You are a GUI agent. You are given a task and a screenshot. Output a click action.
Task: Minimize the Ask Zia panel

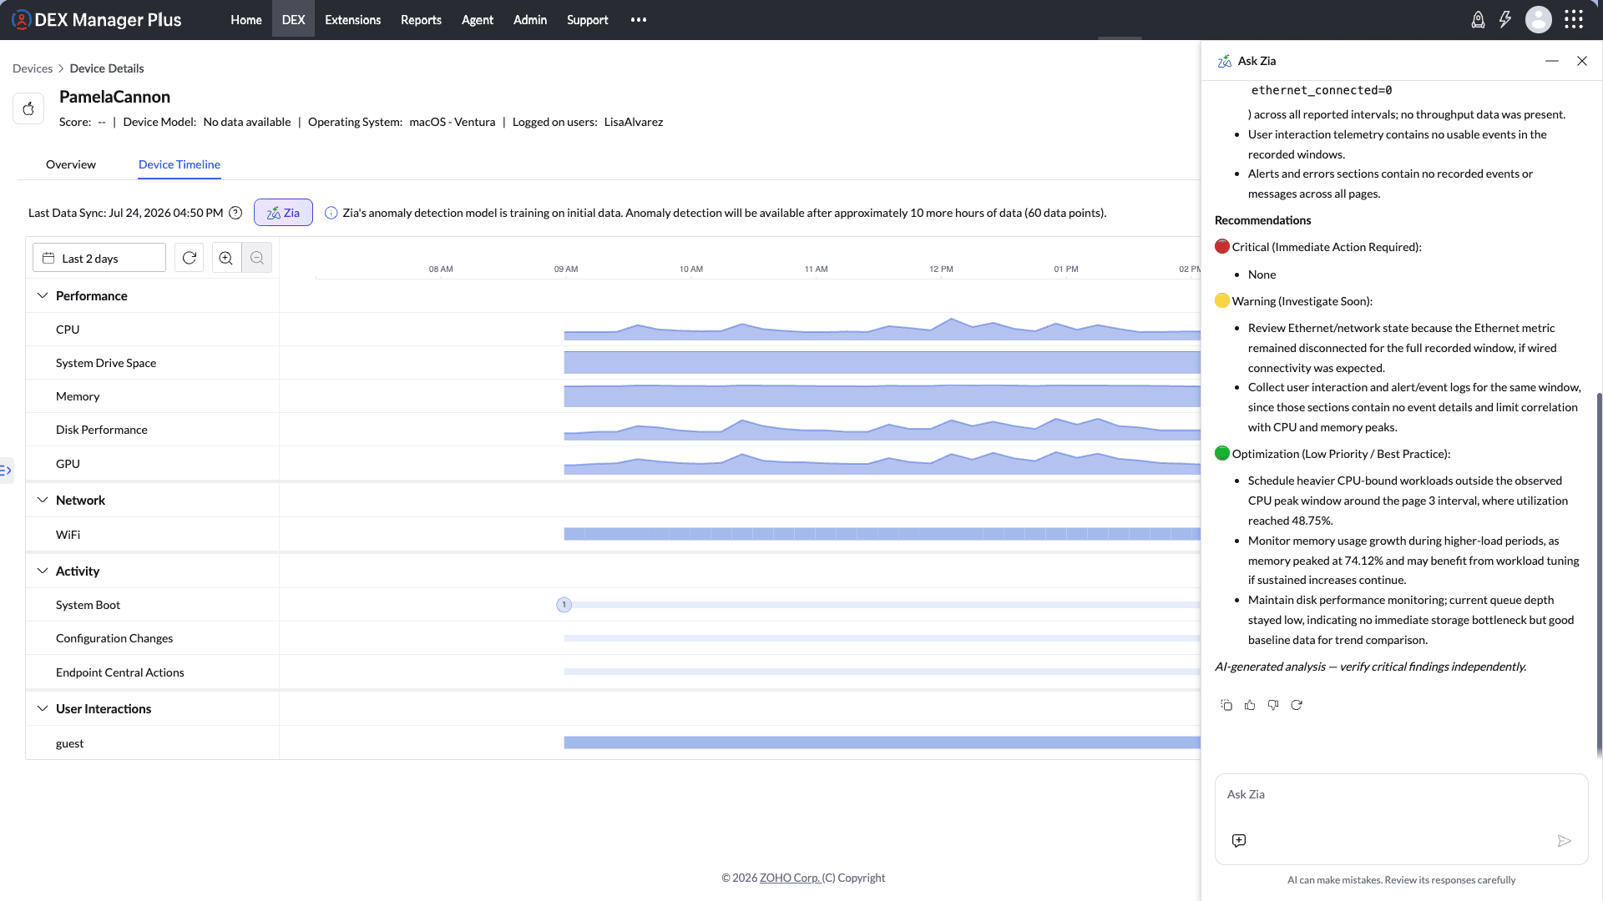coord(1552,61)
